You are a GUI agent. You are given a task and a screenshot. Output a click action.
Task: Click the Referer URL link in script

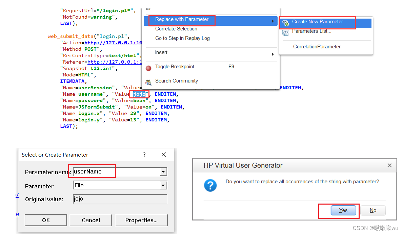pyautogui.click(x=115, y=62)
